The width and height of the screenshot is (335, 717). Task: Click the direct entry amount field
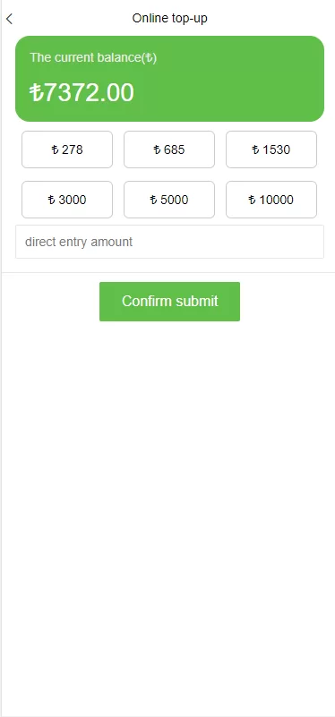click(x=170, y=242)
